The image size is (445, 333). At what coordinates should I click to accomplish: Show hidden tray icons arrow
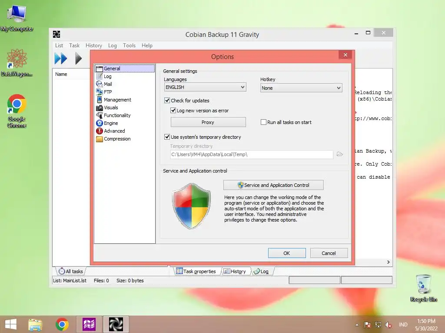click(x=357, y=325)
